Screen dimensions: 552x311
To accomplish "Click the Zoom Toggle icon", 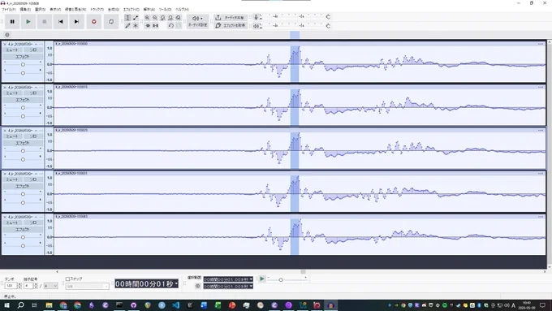I will 179,18.
